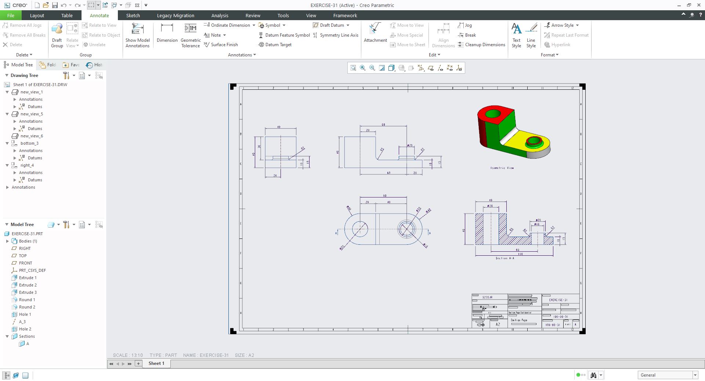This screenshot has width=705, height=381.
Task: Open the Draft Datum dropdown arrow
Action: (348, 25)
